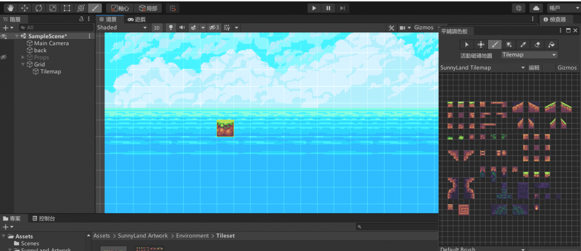Click the 編輯 Edit button in Tile Palette
Image resolution: width=581 pixels, height=251 pixels.
click(534, 68)
